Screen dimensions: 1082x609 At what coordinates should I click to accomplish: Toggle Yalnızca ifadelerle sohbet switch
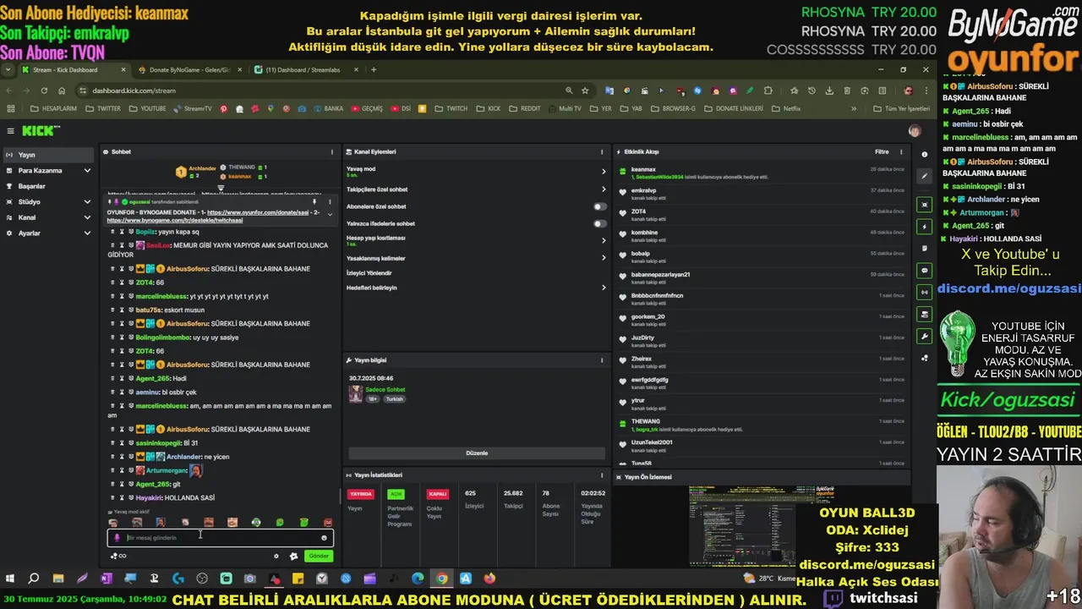[599, 224]
